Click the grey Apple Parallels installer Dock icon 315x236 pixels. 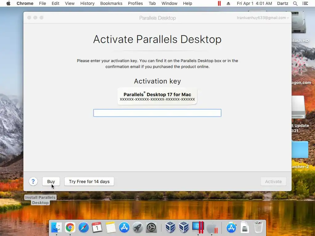[x=212, y=228]
